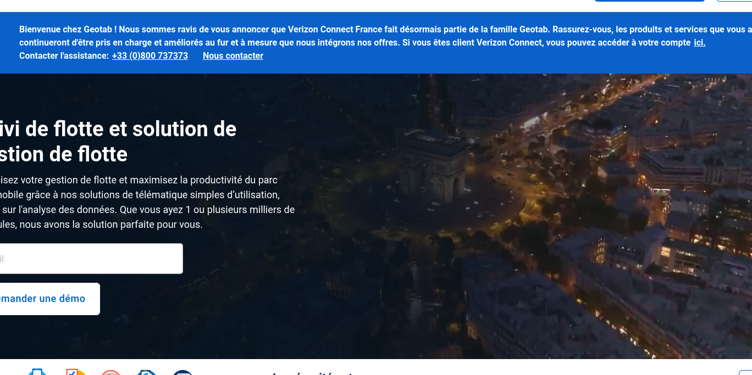This screenshot has height=375, width=752.
Task: Open the "ici." account access link
Action: 699,42
